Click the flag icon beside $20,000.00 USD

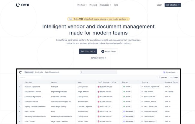pos(98,96)
